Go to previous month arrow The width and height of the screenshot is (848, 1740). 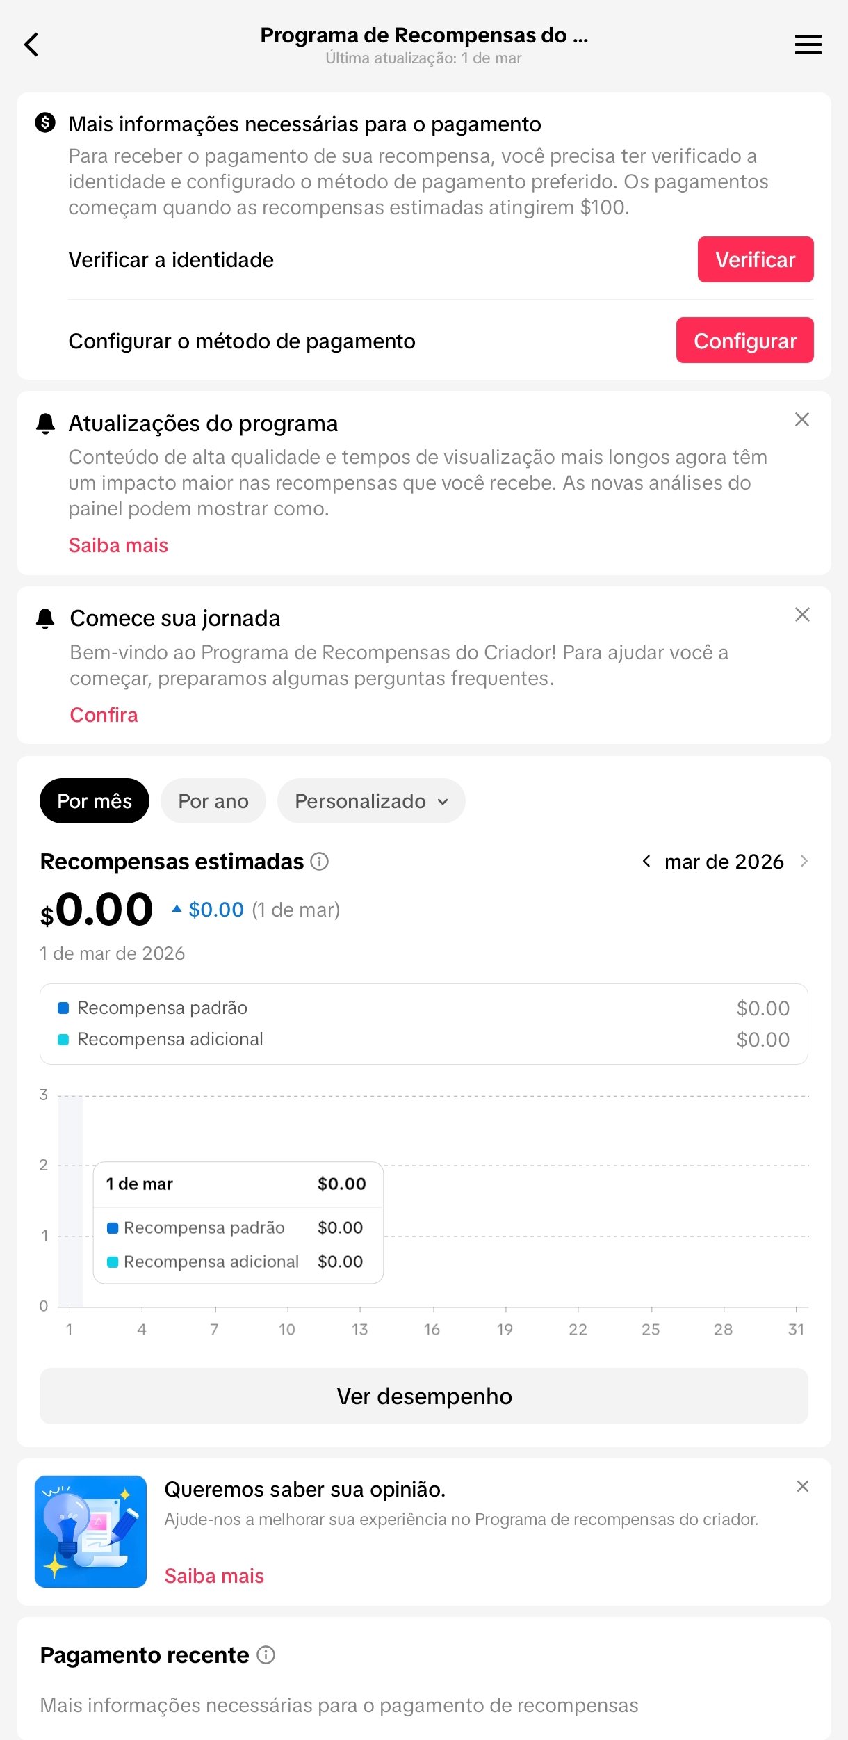[x=646, y=862]
